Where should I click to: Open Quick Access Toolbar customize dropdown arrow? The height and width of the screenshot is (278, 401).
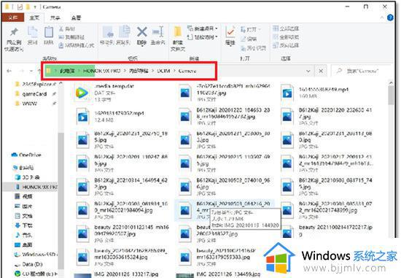(35, 7)
